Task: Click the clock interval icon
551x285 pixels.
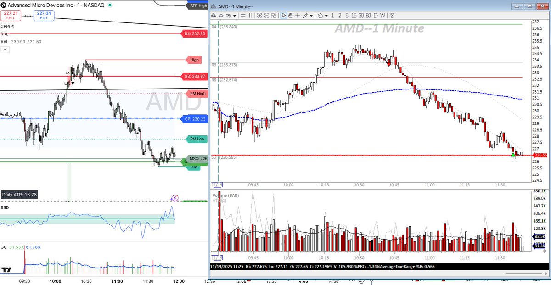Action: (320, 16)
